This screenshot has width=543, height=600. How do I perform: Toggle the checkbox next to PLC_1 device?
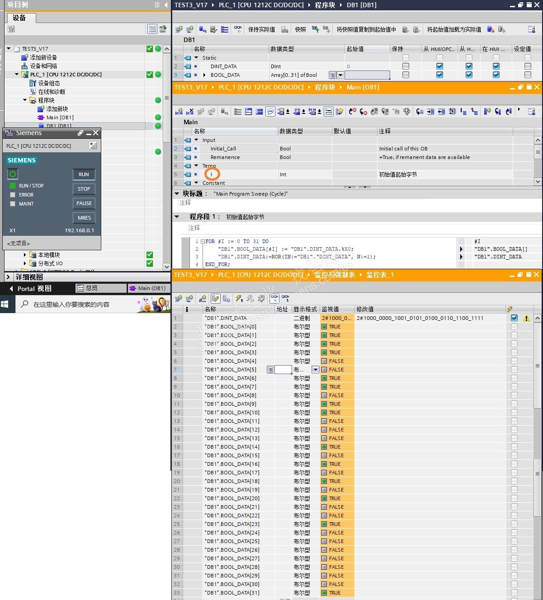[x=150, y=74]
